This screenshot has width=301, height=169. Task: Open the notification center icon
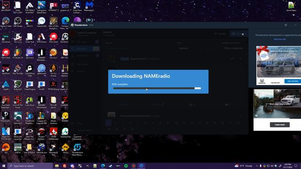click(296, 166)
